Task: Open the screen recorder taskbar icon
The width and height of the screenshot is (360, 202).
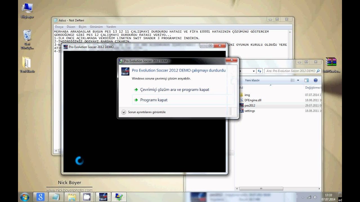Action: (87, 197)
